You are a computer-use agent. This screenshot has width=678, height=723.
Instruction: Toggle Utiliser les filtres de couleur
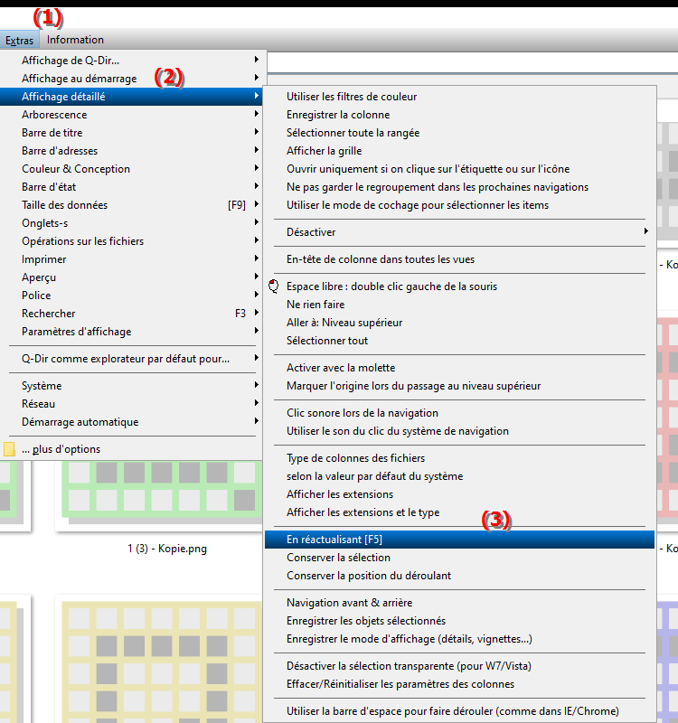[x=459, y=97]
